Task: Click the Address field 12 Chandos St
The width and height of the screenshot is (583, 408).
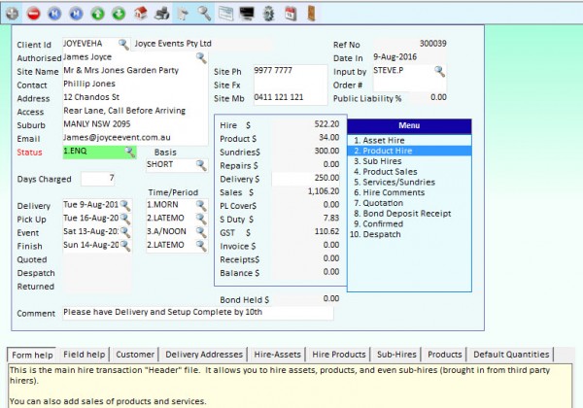Action: click(x=135, y=98)
